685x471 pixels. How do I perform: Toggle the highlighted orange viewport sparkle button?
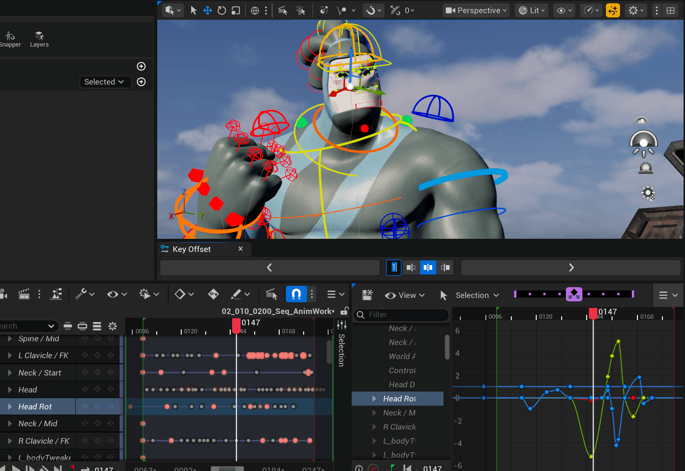pyautogui.click(x=612, y=10)
